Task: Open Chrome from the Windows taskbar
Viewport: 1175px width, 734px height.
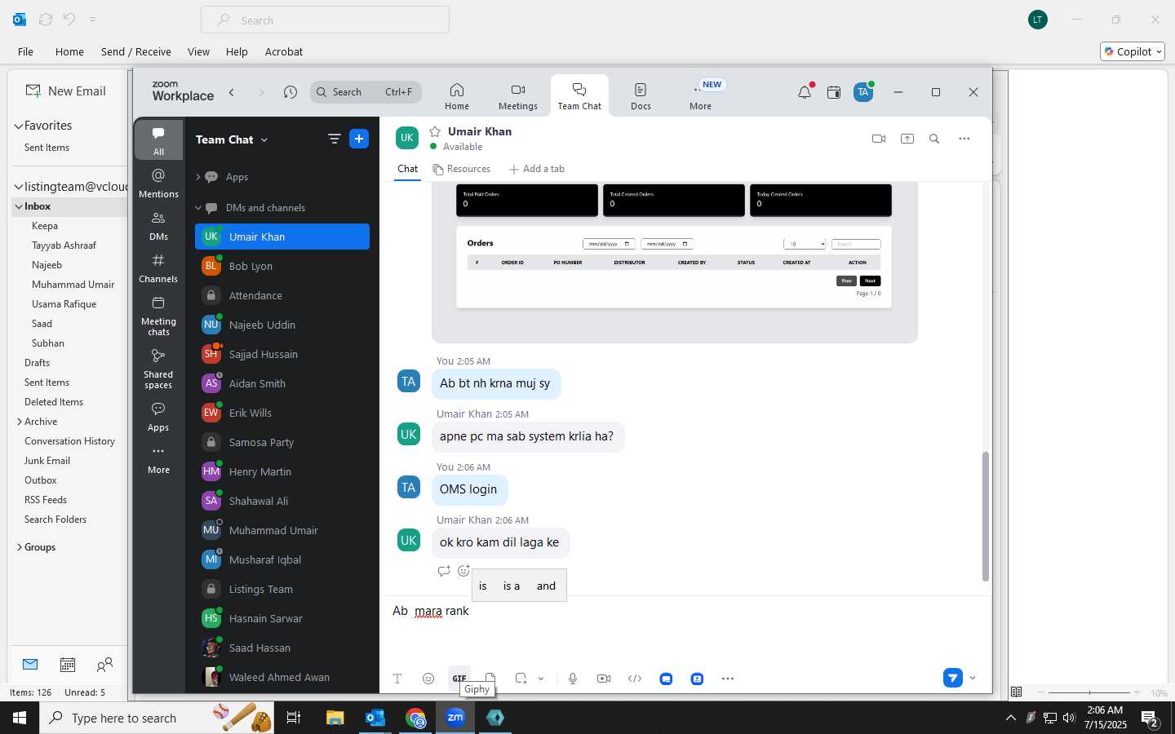Action: point(416,718)
